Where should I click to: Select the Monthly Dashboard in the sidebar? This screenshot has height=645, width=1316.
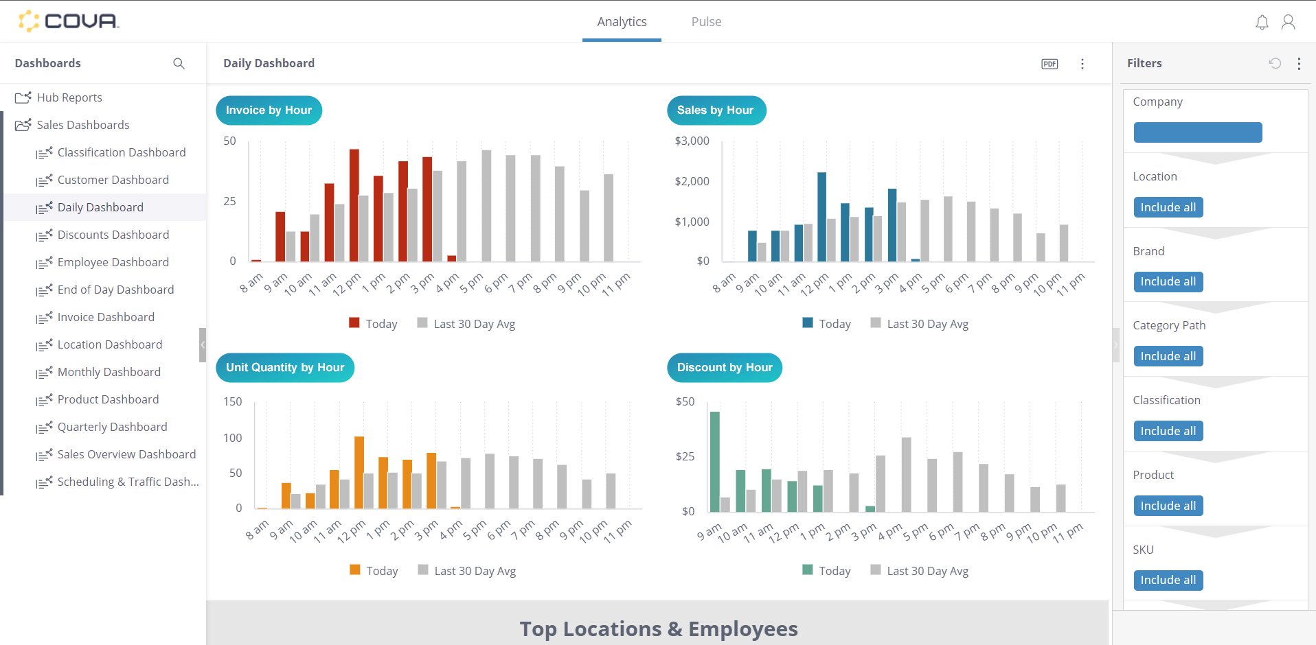(x=108, y=371)
